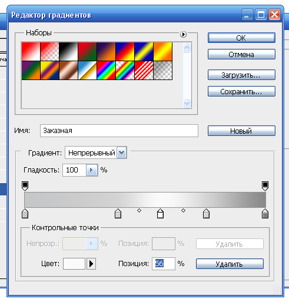Click the Загрузить... button
The width and height of the screenshot is (289, 302).
tap(241, 75)
